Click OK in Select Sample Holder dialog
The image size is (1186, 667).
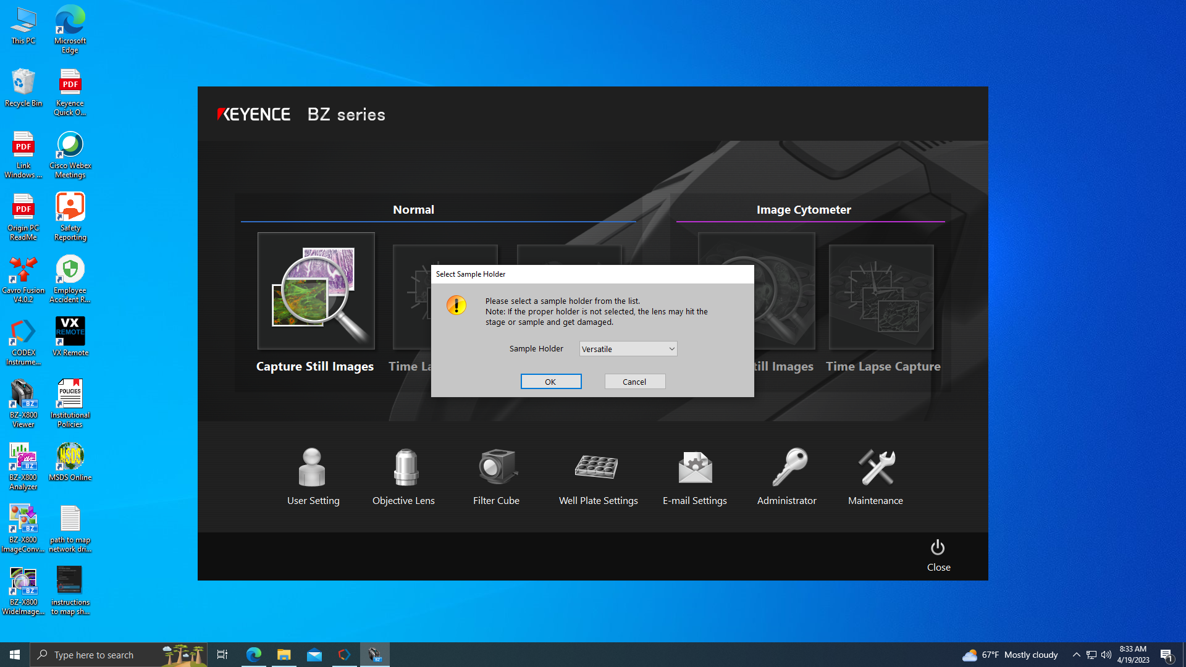(x=550, y=382)
